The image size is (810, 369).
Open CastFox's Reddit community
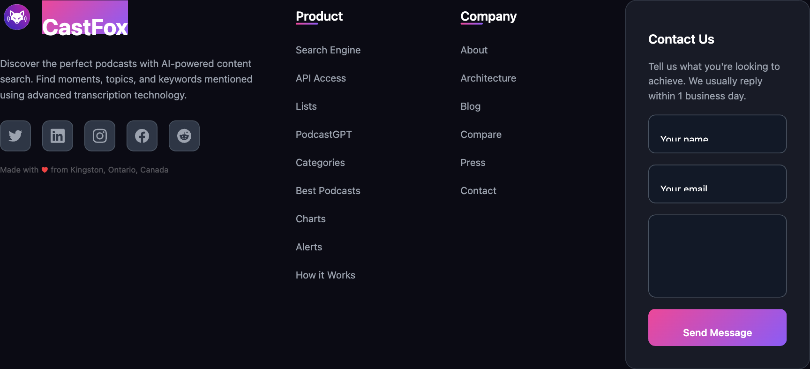(184, 136)
